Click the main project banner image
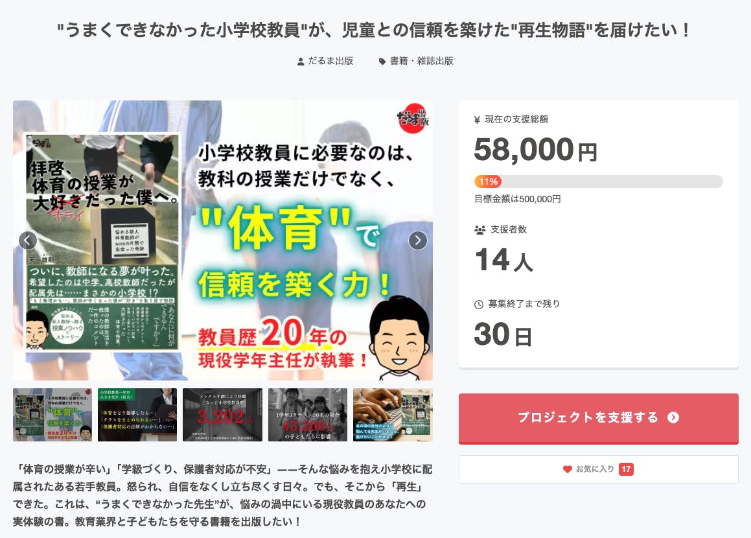 [223, 240]
